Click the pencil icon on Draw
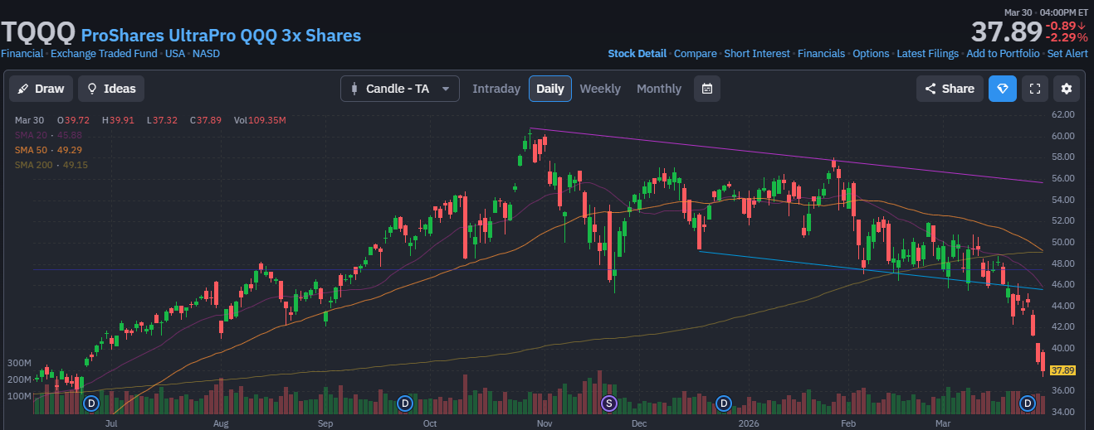1094x430 pixels. click(23, 89)
